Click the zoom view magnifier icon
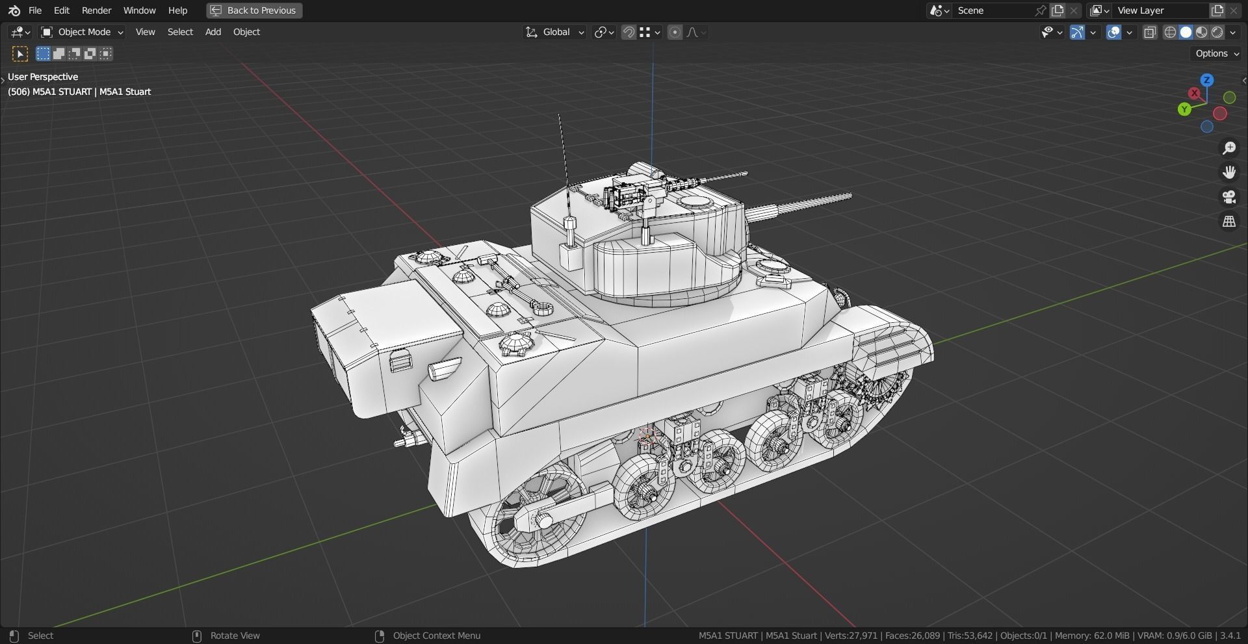 1229,148
